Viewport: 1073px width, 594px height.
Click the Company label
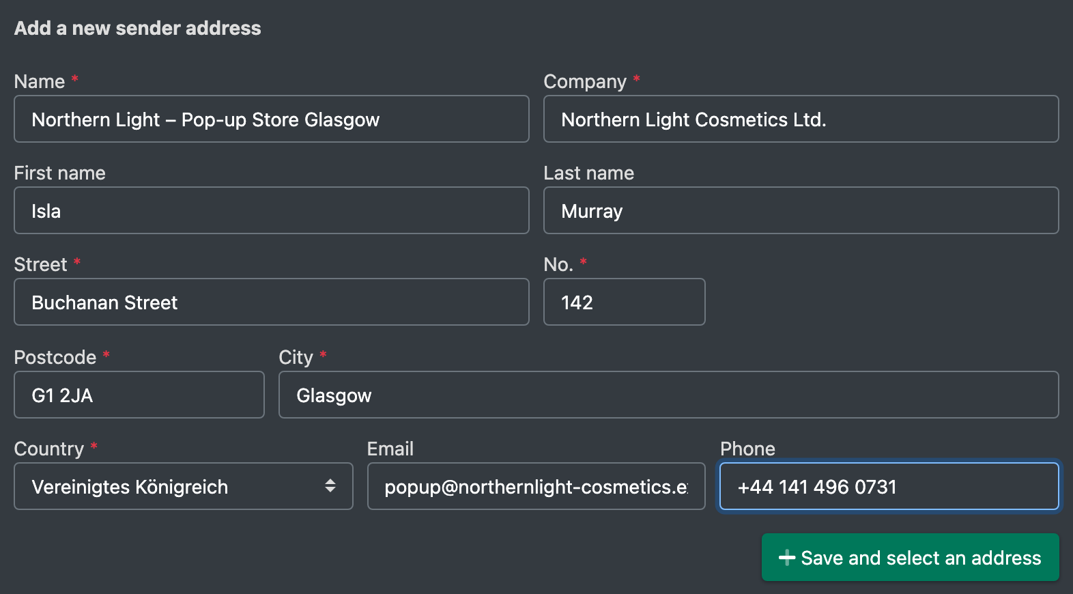[x=585, y=81]
